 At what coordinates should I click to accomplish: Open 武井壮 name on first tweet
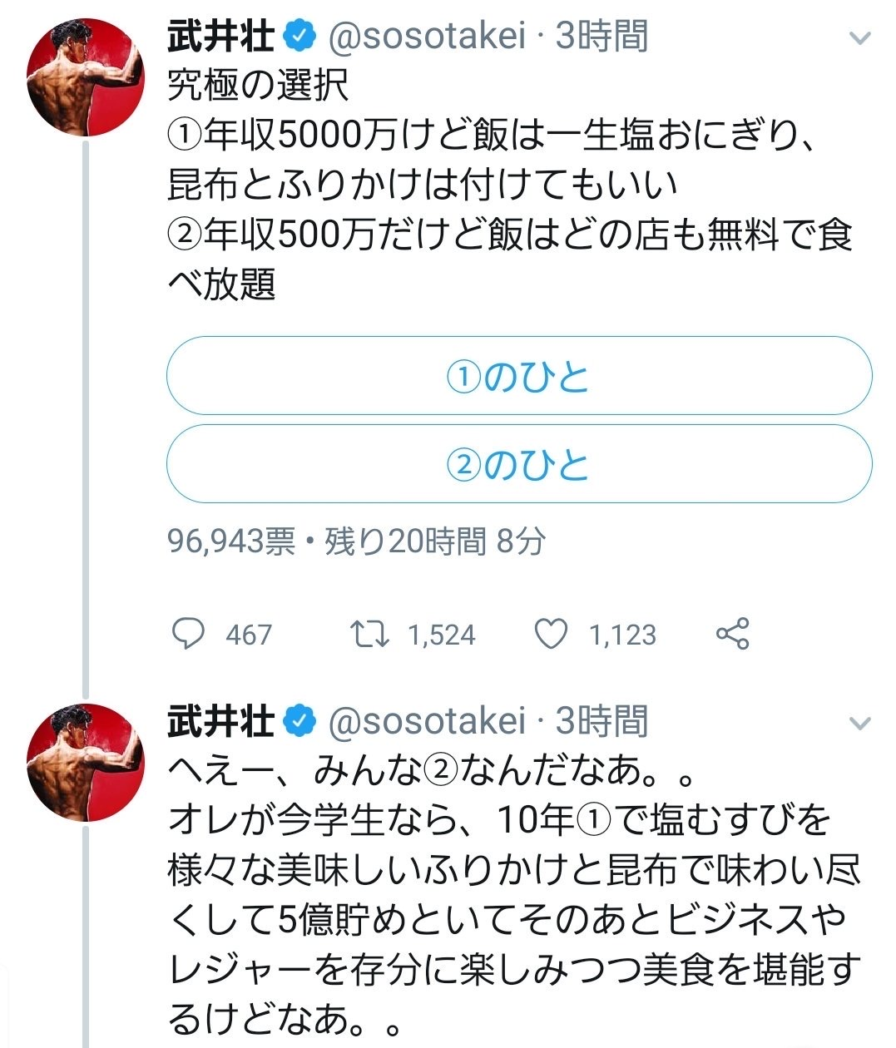(x=220, y=37)
